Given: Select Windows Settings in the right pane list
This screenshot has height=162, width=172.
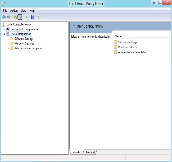Looking at the screenshot, I should tap(128, 47).
